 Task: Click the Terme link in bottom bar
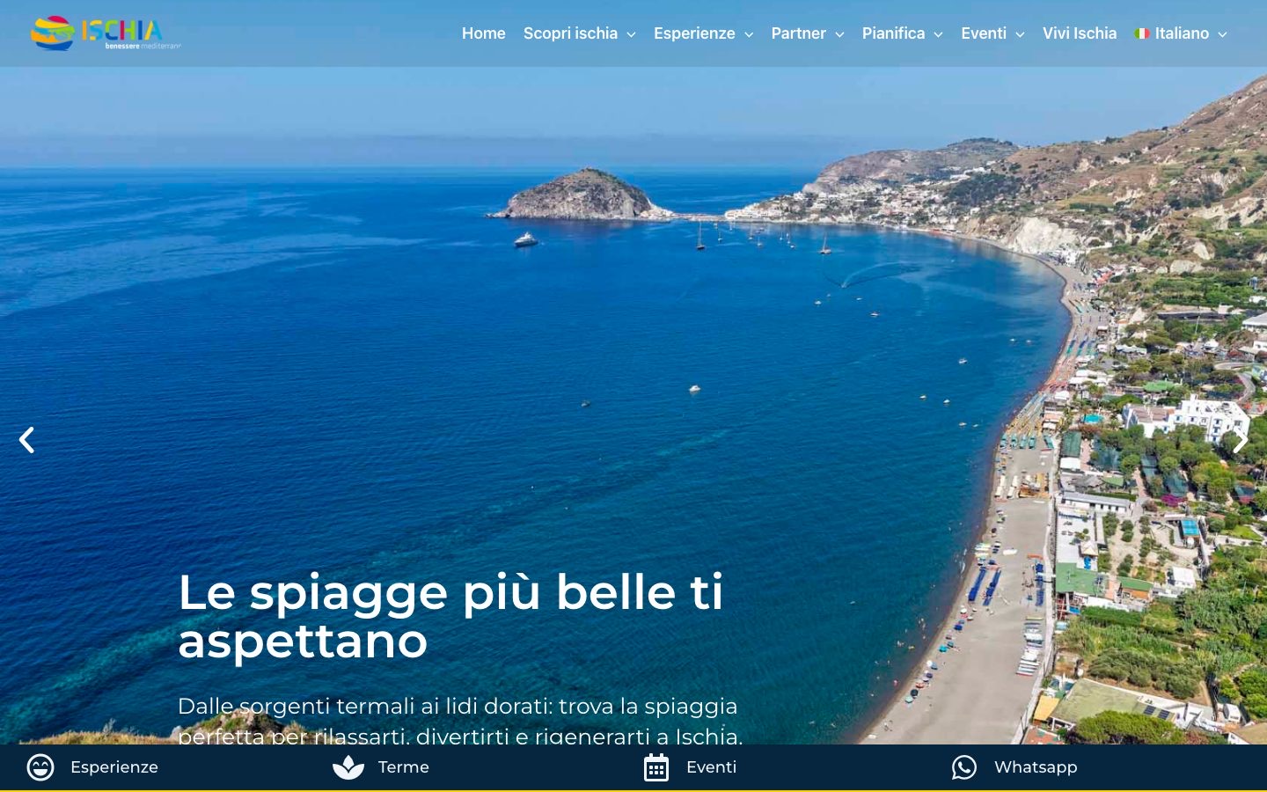404,767
